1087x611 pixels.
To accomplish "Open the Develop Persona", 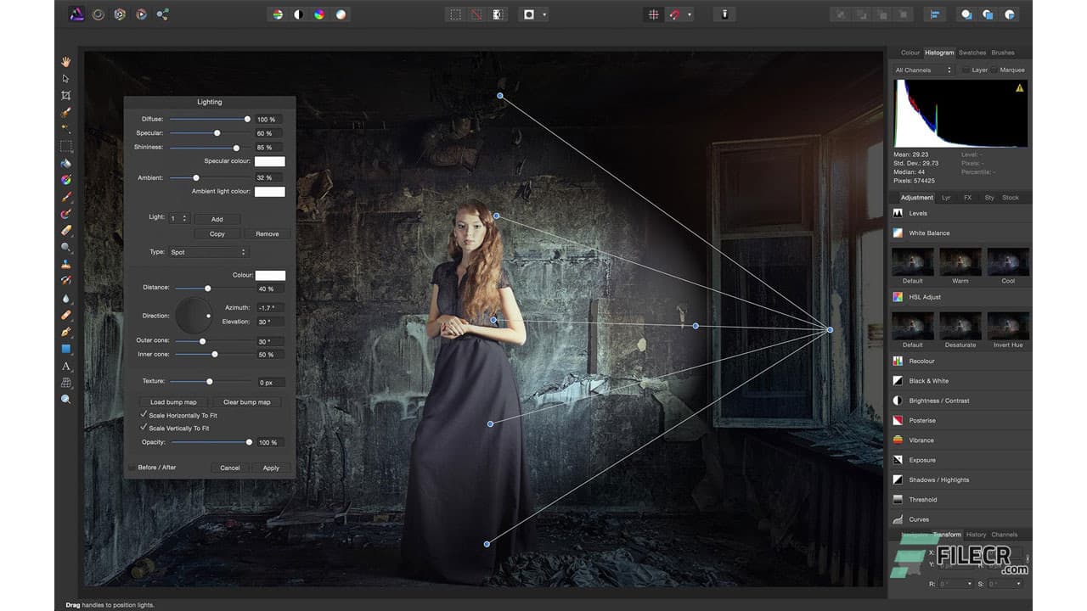I will [x=120, y=14].
